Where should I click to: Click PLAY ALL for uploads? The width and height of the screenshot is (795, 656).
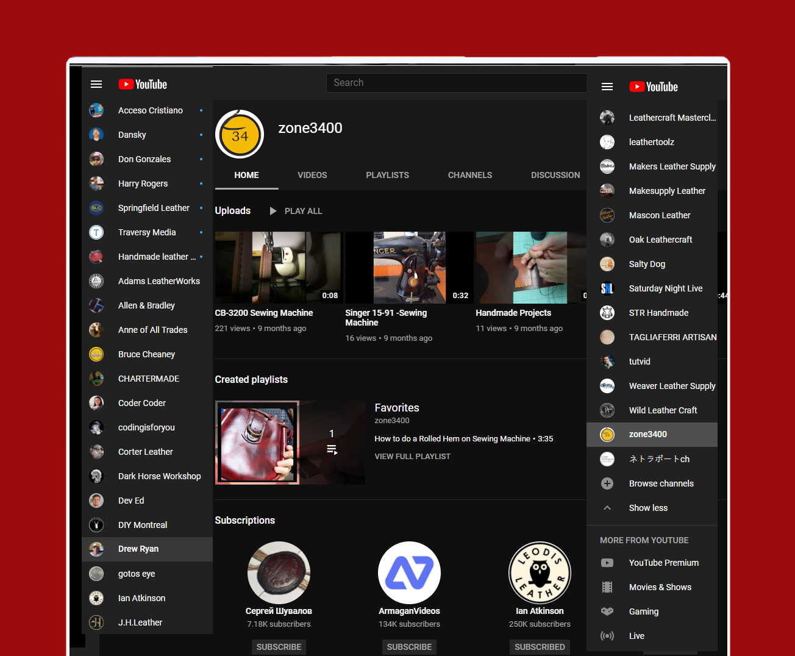point(303,211)
